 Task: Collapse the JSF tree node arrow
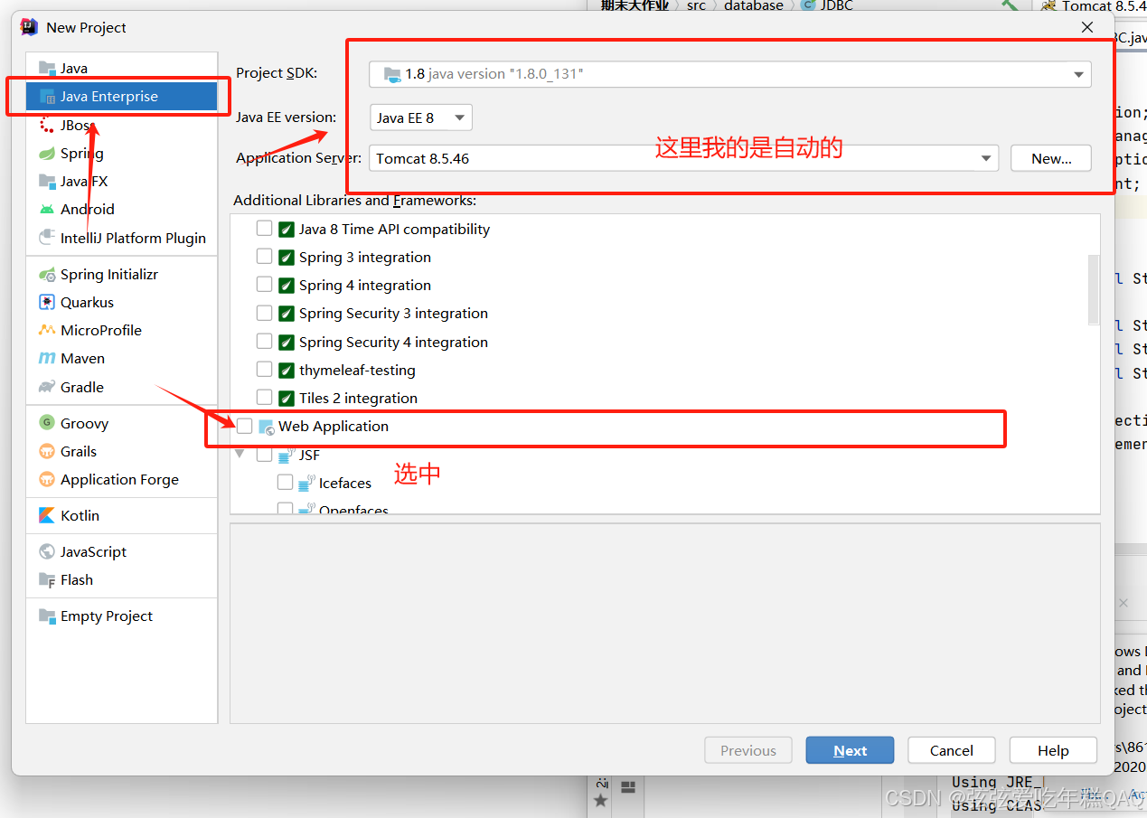coord(240,454)
